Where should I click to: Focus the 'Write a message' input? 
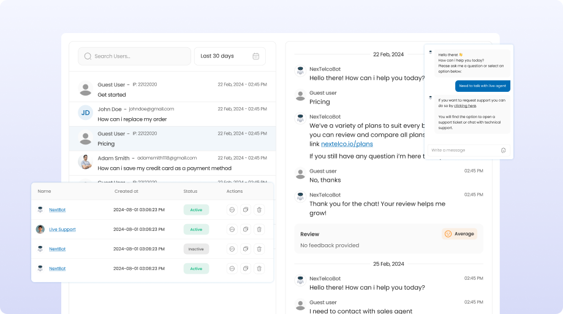coord(463,150)
